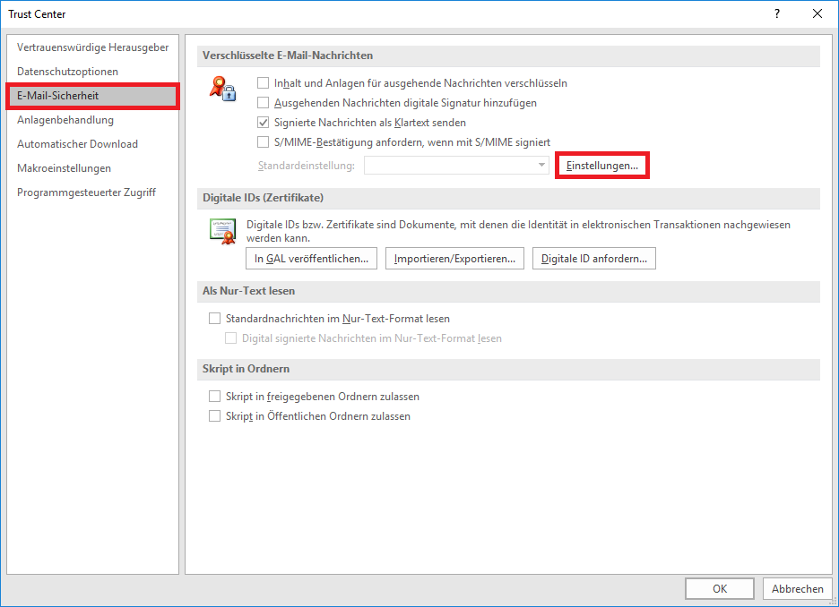Viewport: 839px width, 607px height.
Task: Click the digital ID certificate icon
Action: tap(221, 231)
